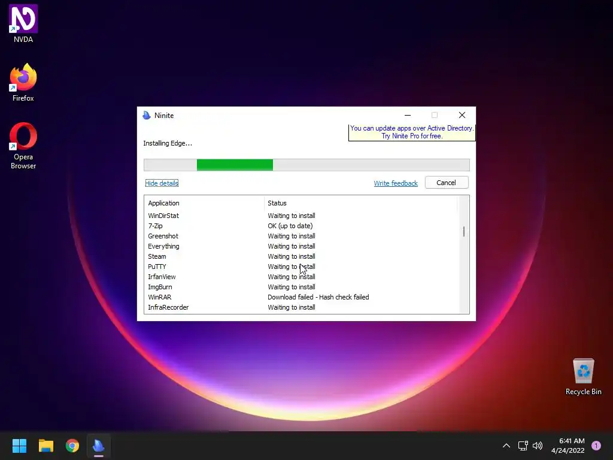The height and width of the screenshot is (460, 613).
Task: Click 'Download failed - Hash check failed' status
Action: coord(318,297)
